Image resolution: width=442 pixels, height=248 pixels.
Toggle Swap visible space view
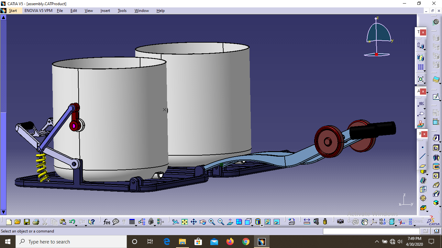click(x=276, y=222)
